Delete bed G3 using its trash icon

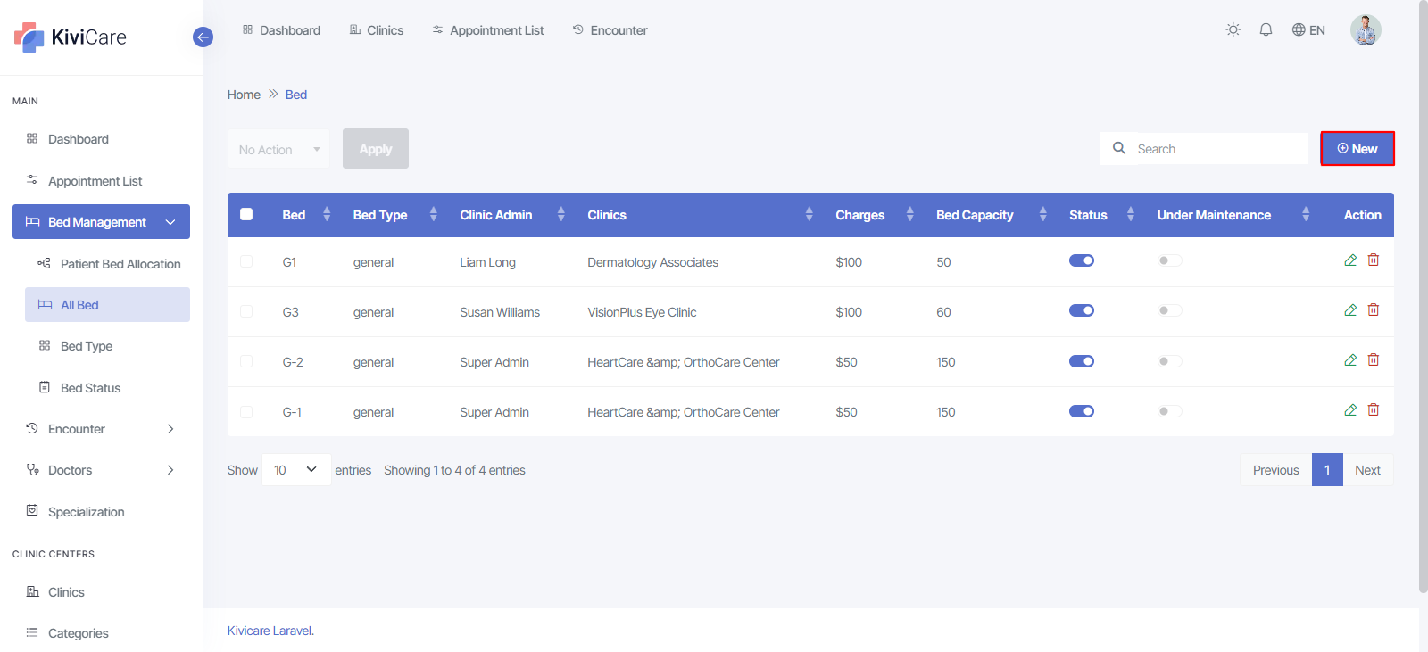tap(1374, 310)
